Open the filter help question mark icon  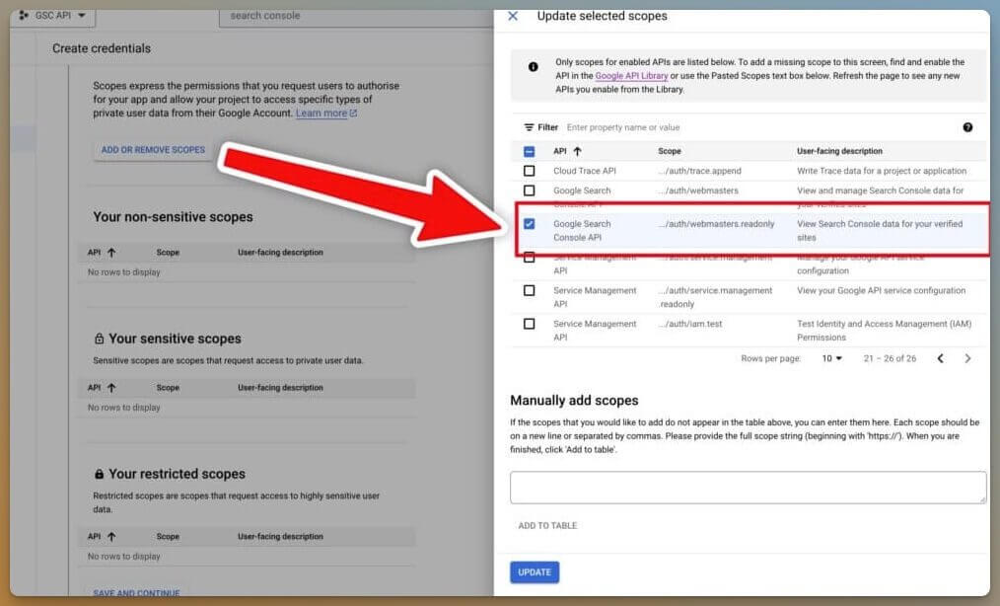[x=967, y=127]
